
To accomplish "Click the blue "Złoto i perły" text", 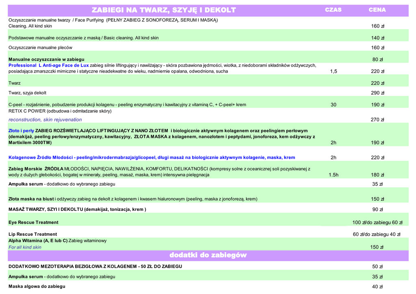I will pos(22,131).
